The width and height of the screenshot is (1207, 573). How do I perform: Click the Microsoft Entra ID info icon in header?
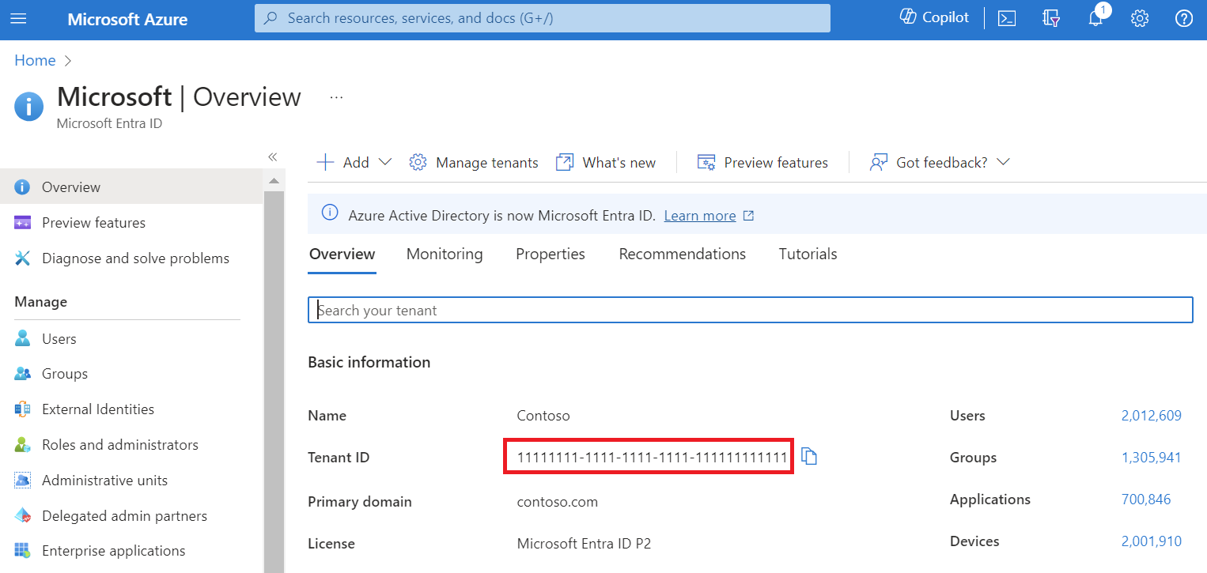(29, 107)
